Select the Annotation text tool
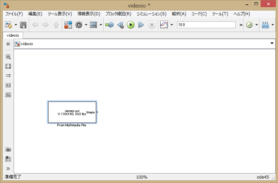The height and width of the screenshot is (183, 278). [8, 85]
